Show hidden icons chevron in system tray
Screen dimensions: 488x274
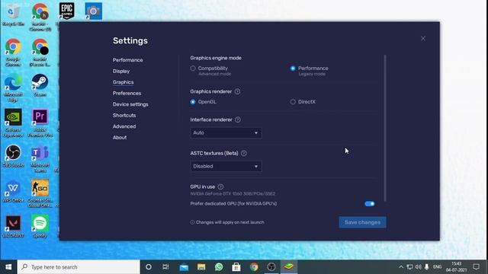pyautogui.click(x=401, y=267)
